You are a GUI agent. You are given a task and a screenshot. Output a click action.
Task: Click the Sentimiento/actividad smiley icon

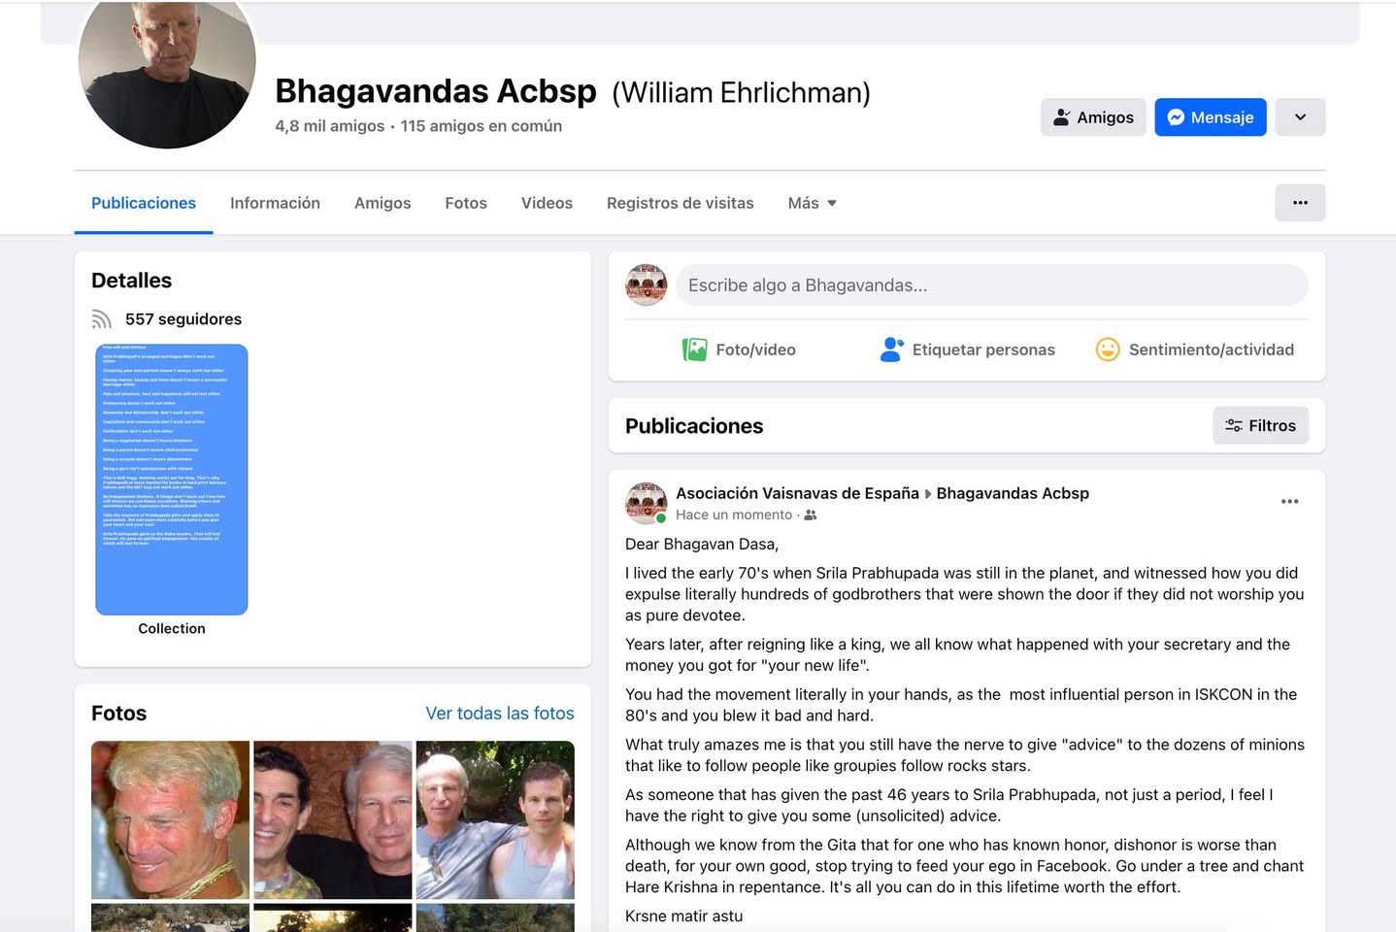pyautogui.click(x=1107, y=349)
